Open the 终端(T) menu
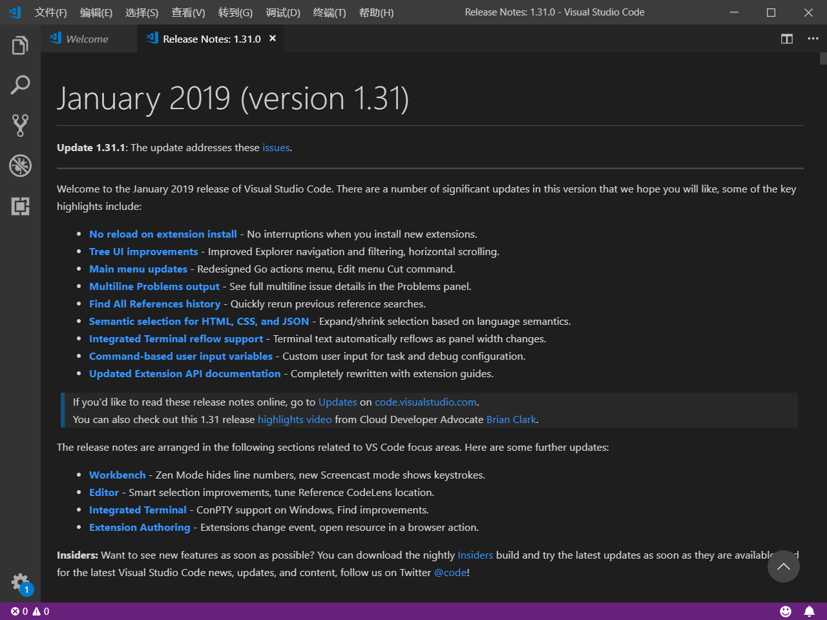The height and width of the screenshot is (620, 827). click(329, 12)
